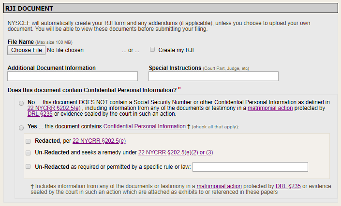The width and height of the screenshot is (341, 206).
Task: Focus the Additional Document Information field
Action: click(73, 76)
